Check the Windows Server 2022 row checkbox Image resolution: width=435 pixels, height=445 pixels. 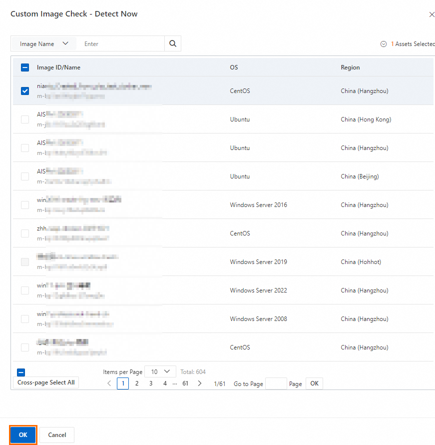tap(25, 290)
